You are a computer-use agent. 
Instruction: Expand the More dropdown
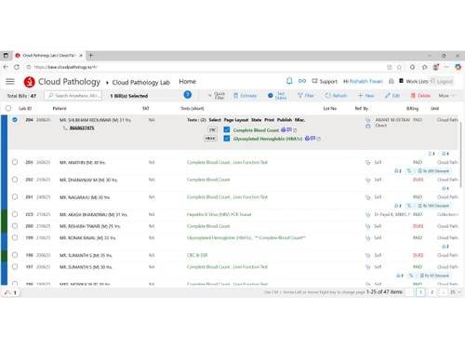pos(446,96)
